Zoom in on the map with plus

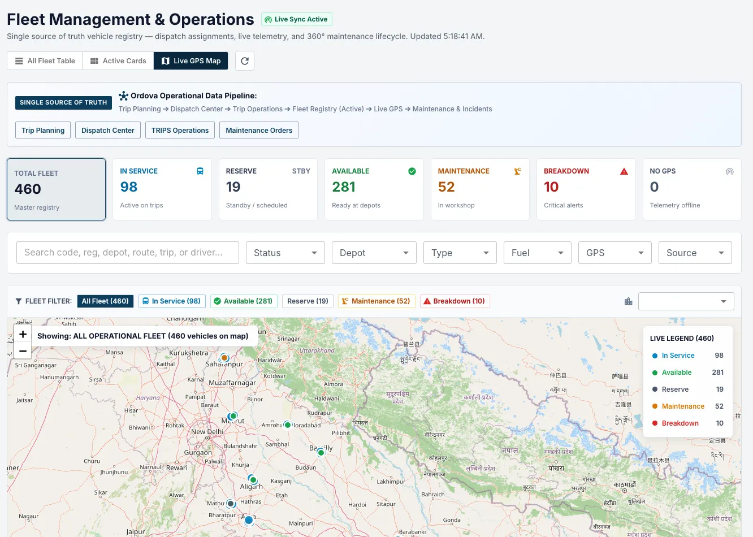tap(23, 334)
